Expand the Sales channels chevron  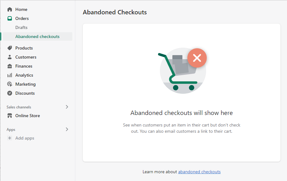pos(67,107)
